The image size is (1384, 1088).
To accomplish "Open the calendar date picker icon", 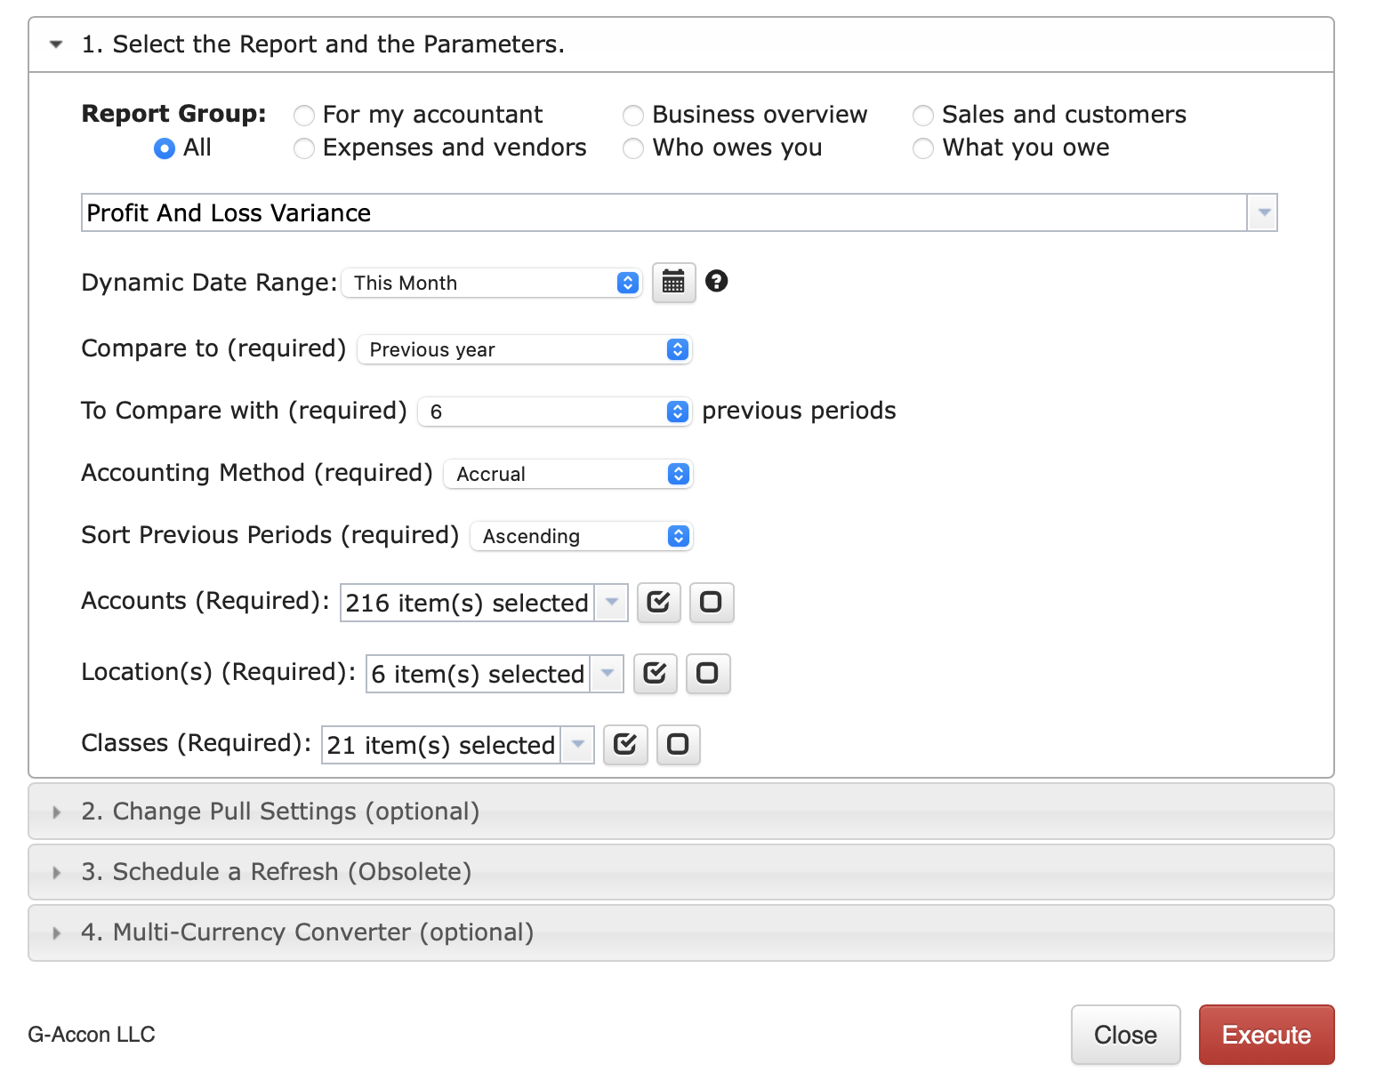I will point(673,283).
